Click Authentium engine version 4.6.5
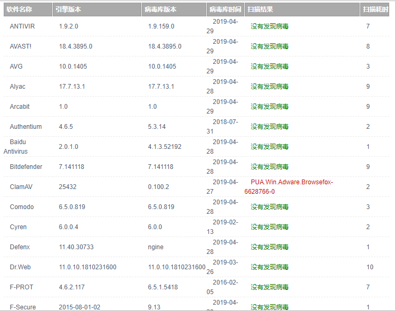Screen dimensions: 395x311 66,127
